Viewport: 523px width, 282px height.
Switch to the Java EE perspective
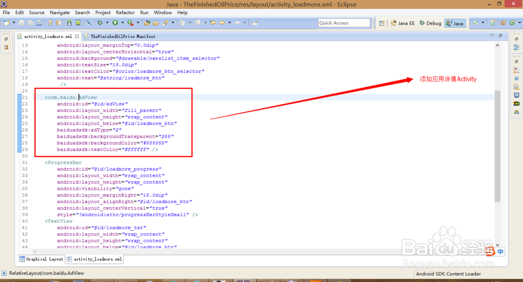click(403, 23)
